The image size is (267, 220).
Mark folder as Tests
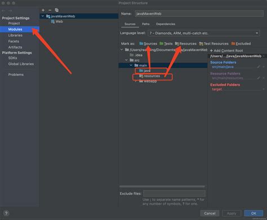(x=166, y=43)
